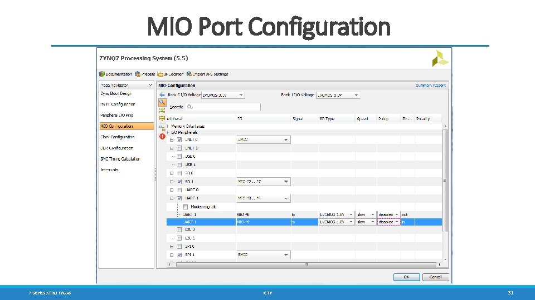Click the Peripheral column header

[201, 119]
